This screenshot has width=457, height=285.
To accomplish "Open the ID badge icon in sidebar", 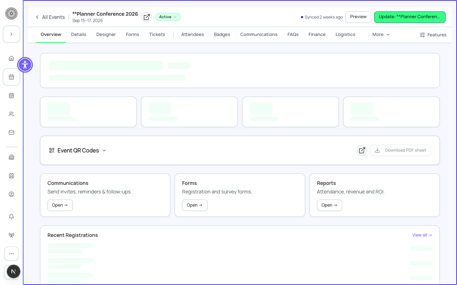I will click(11, 176).
